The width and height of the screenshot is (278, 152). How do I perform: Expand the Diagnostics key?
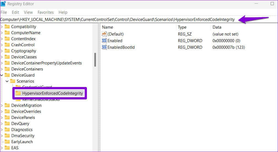point(2,130)
